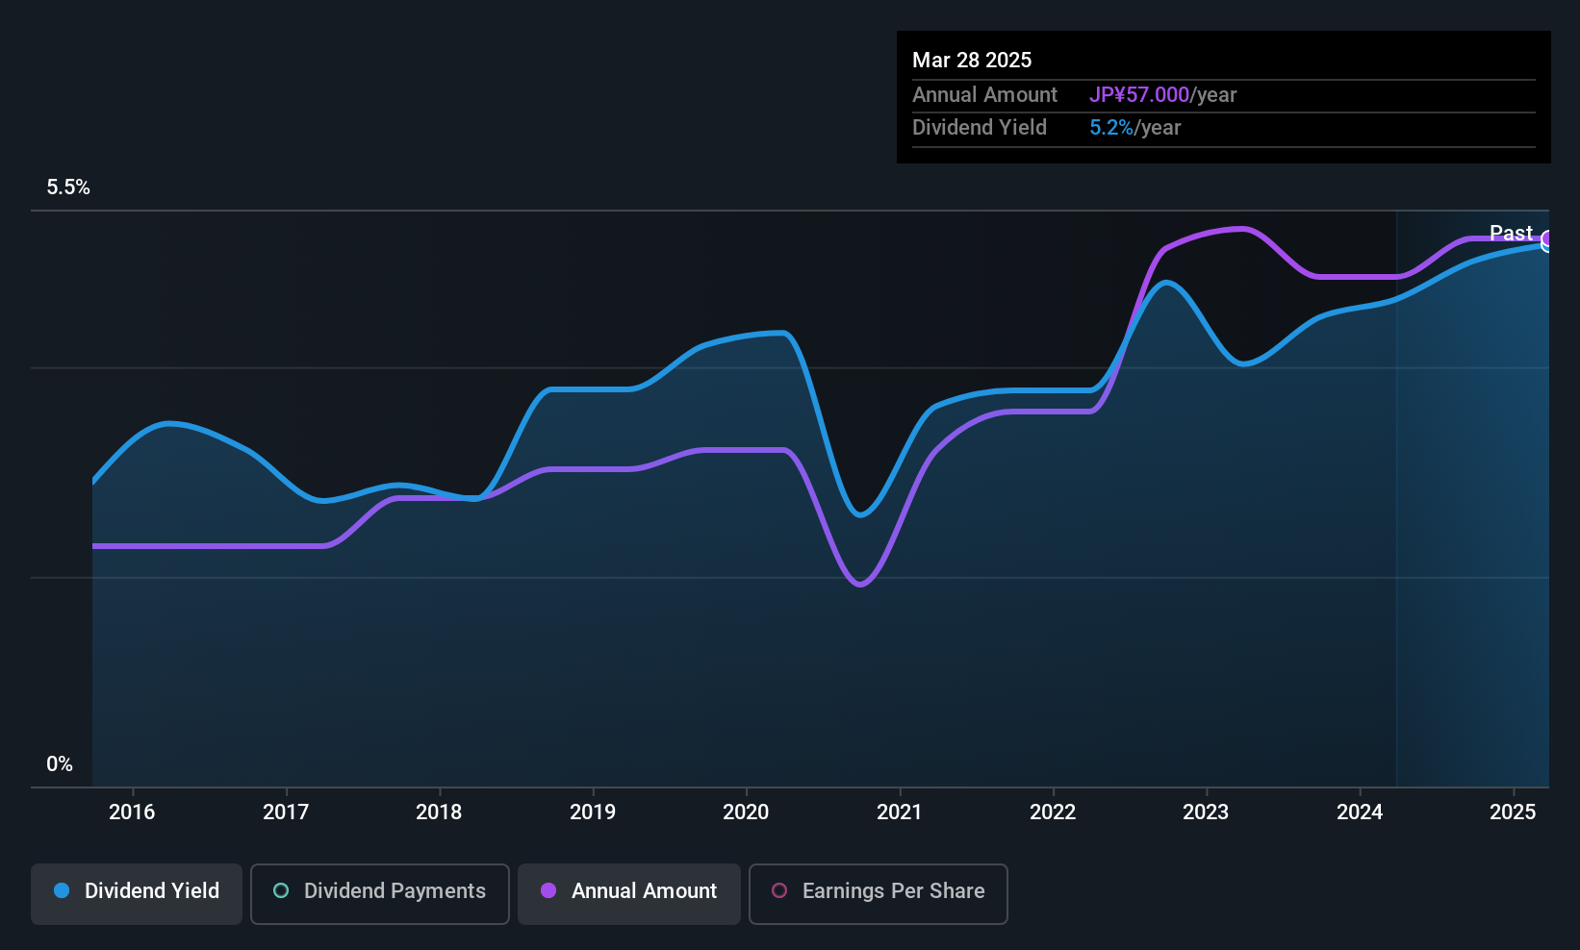Select the 2016 year label on the axis
Screen dimensions: 1580x950
(x=132, y=812)
